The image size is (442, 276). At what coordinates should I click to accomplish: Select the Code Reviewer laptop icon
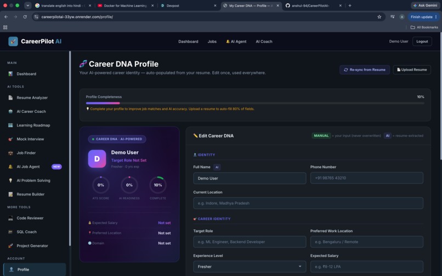click(10, 218)
